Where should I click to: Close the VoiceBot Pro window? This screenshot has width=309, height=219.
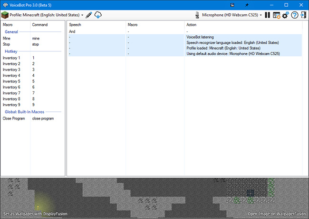pos(301,5)
